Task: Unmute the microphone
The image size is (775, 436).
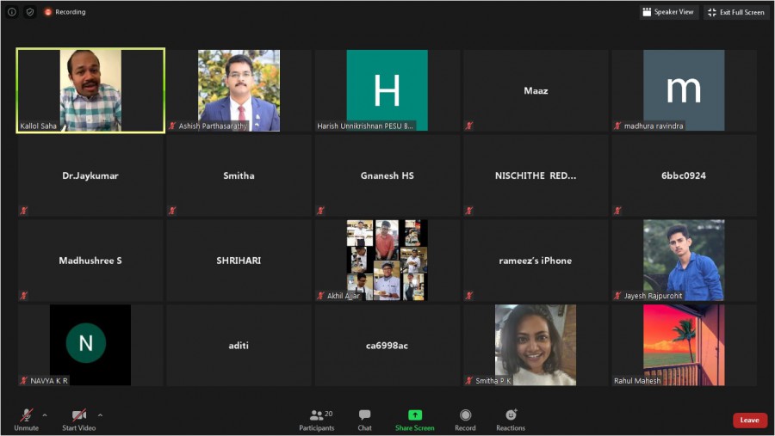Action: (x=26, y=420)
